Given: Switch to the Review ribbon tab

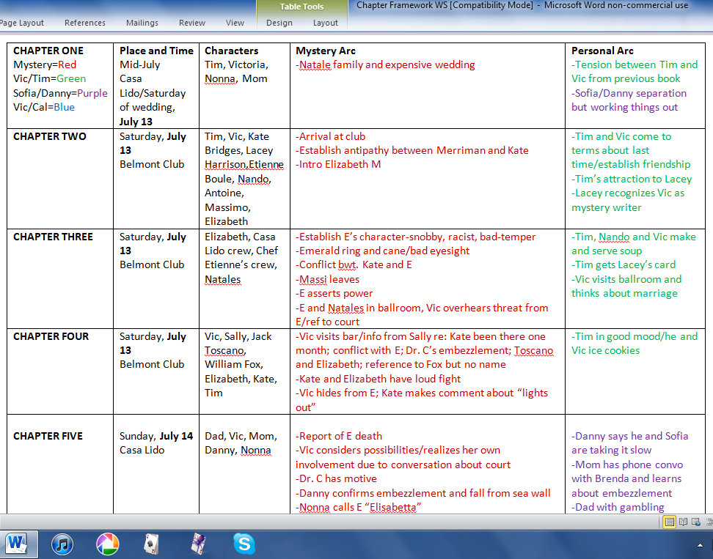Looking at the screenshot, I should pyautogui.click(x=191, y=23).
